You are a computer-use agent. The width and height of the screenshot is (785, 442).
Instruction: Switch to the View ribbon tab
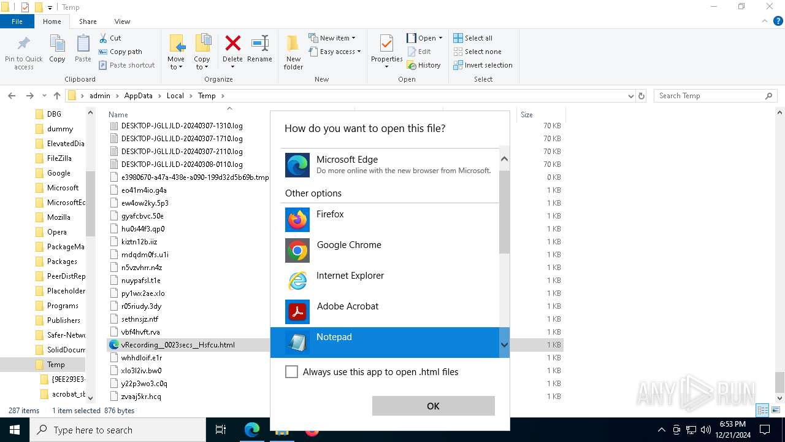point(122,21)
